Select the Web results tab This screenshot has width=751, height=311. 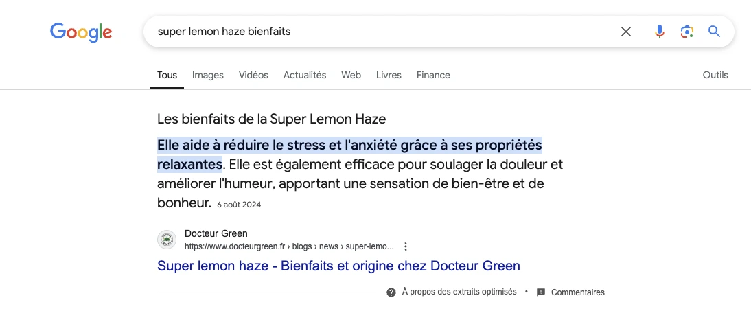pyautogui.click(x=351, y=76)
